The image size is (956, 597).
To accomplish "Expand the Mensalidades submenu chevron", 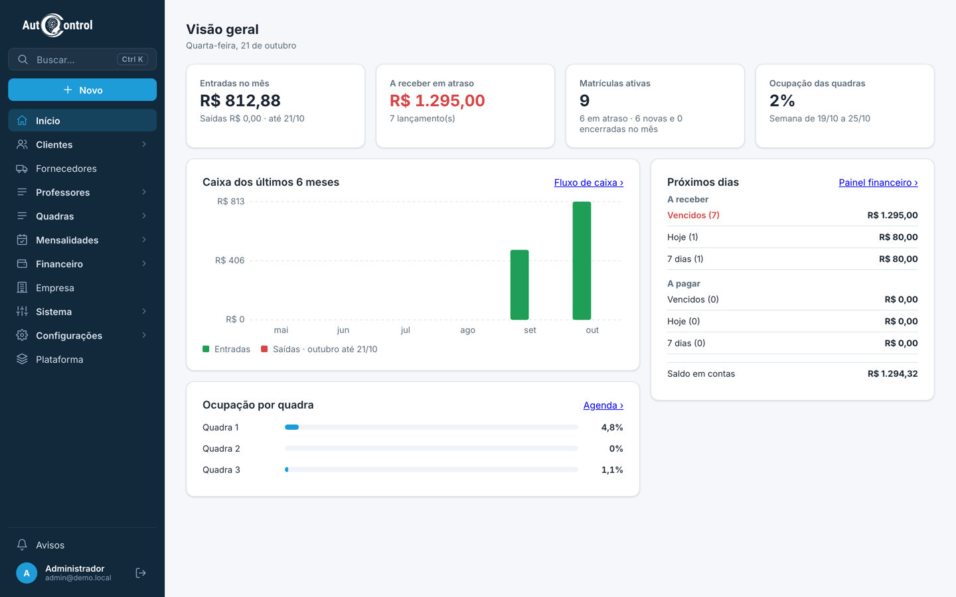I will click(x=144, y=240).
